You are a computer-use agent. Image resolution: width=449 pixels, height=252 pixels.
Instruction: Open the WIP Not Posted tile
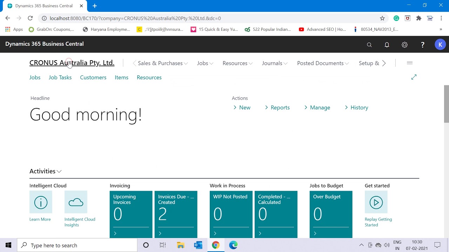point(231,214)
